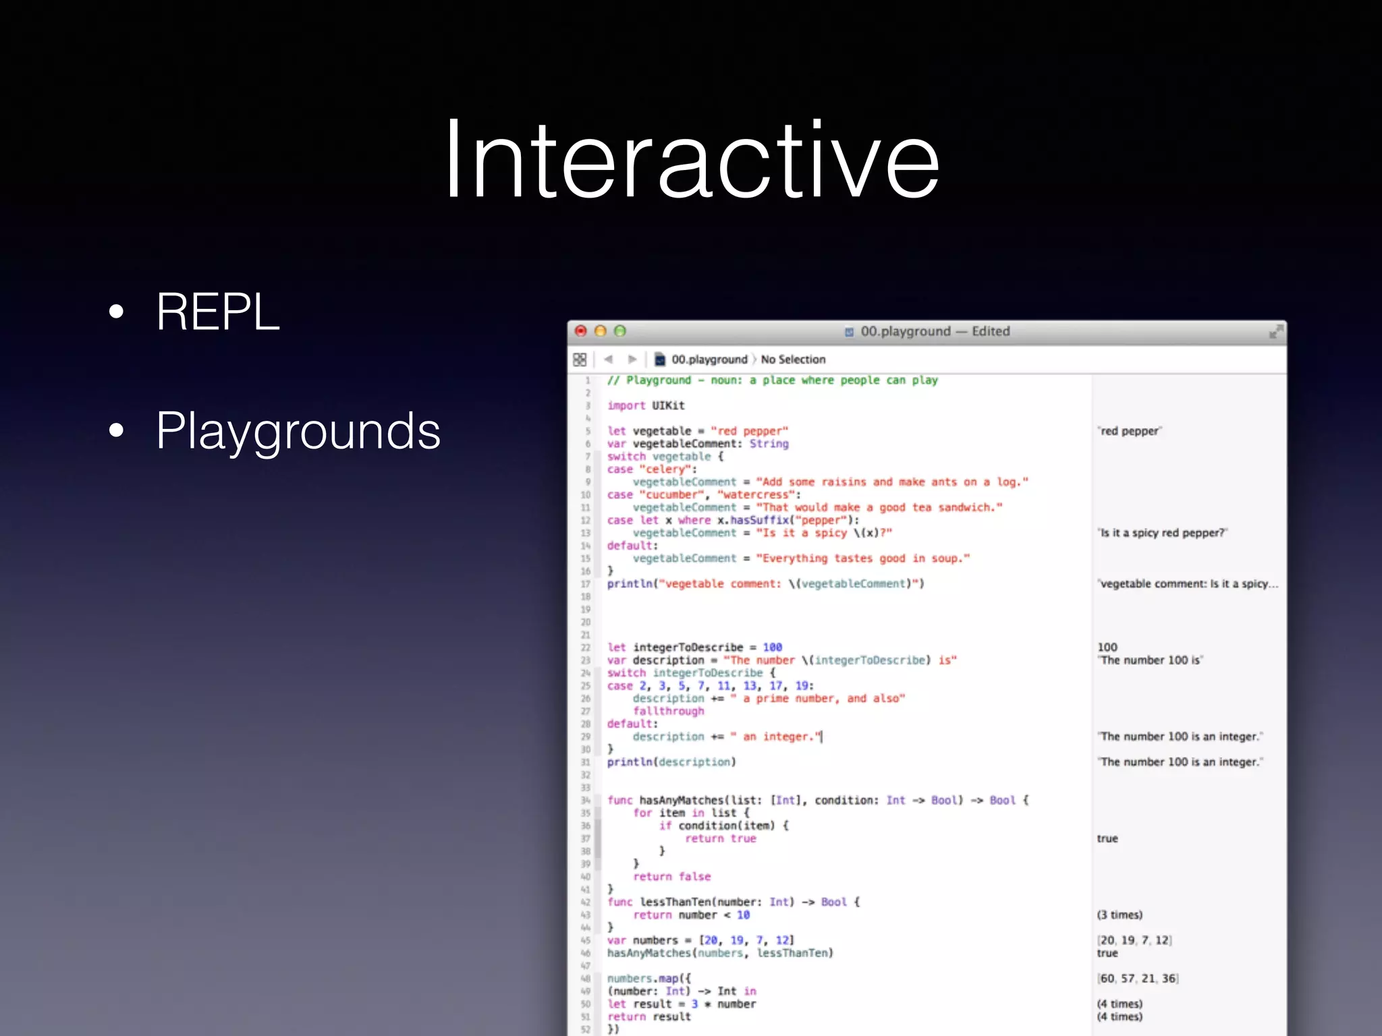This screenshot has width=1382, height=1036.
Task: Click the fallthrough keyword line
Action: click(669, 712)
